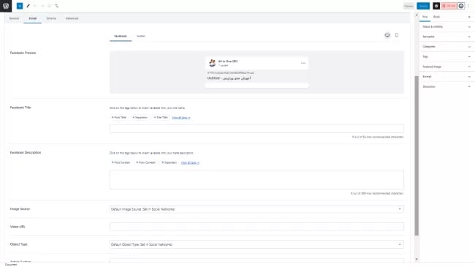The width and height of the screenshot is (475, 267).
Task: Insert the Site Title tag
Action: pos(161,118)
